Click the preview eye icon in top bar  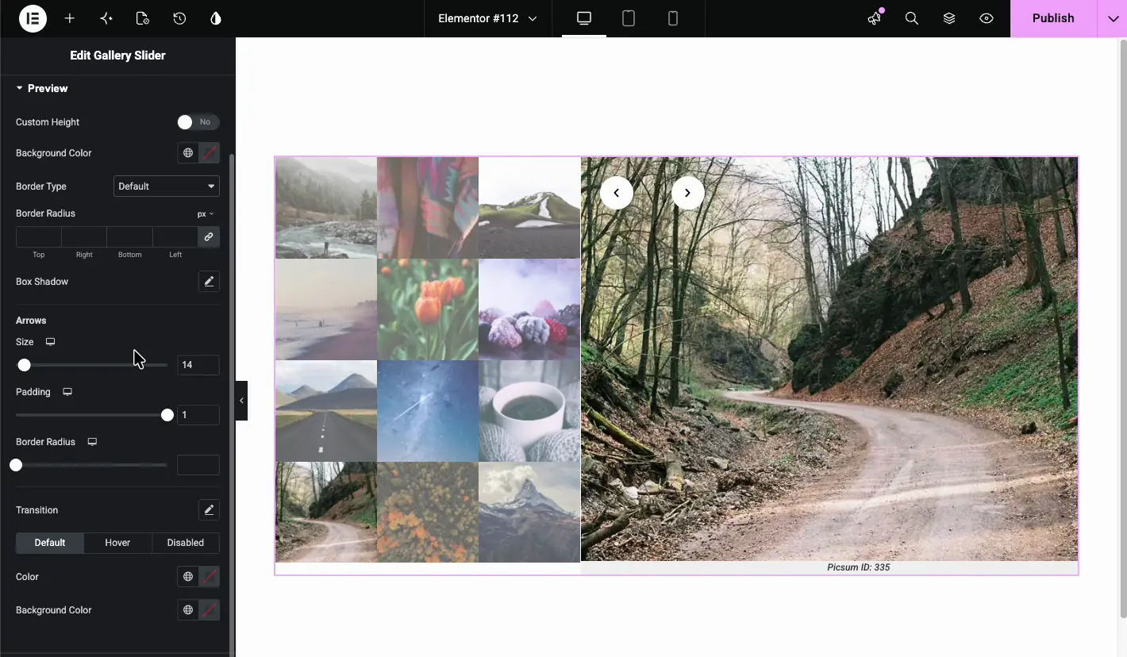(987, 18)
